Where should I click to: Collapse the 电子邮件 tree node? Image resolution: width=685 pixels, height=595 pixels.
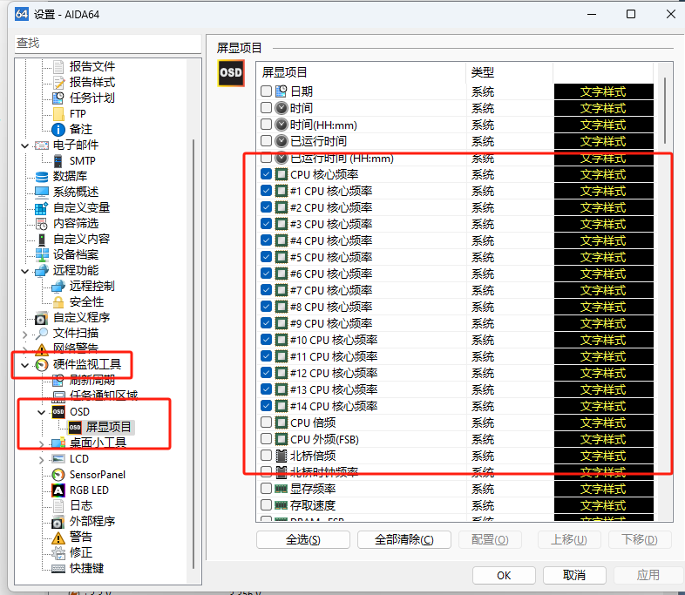pyautogui.click(x=25, y=145)
